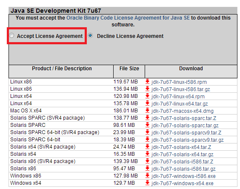Download jdk-7u67-linux-i586.rpm file link
The height and width of the screenshot is (189, 240).
point(179,82)
